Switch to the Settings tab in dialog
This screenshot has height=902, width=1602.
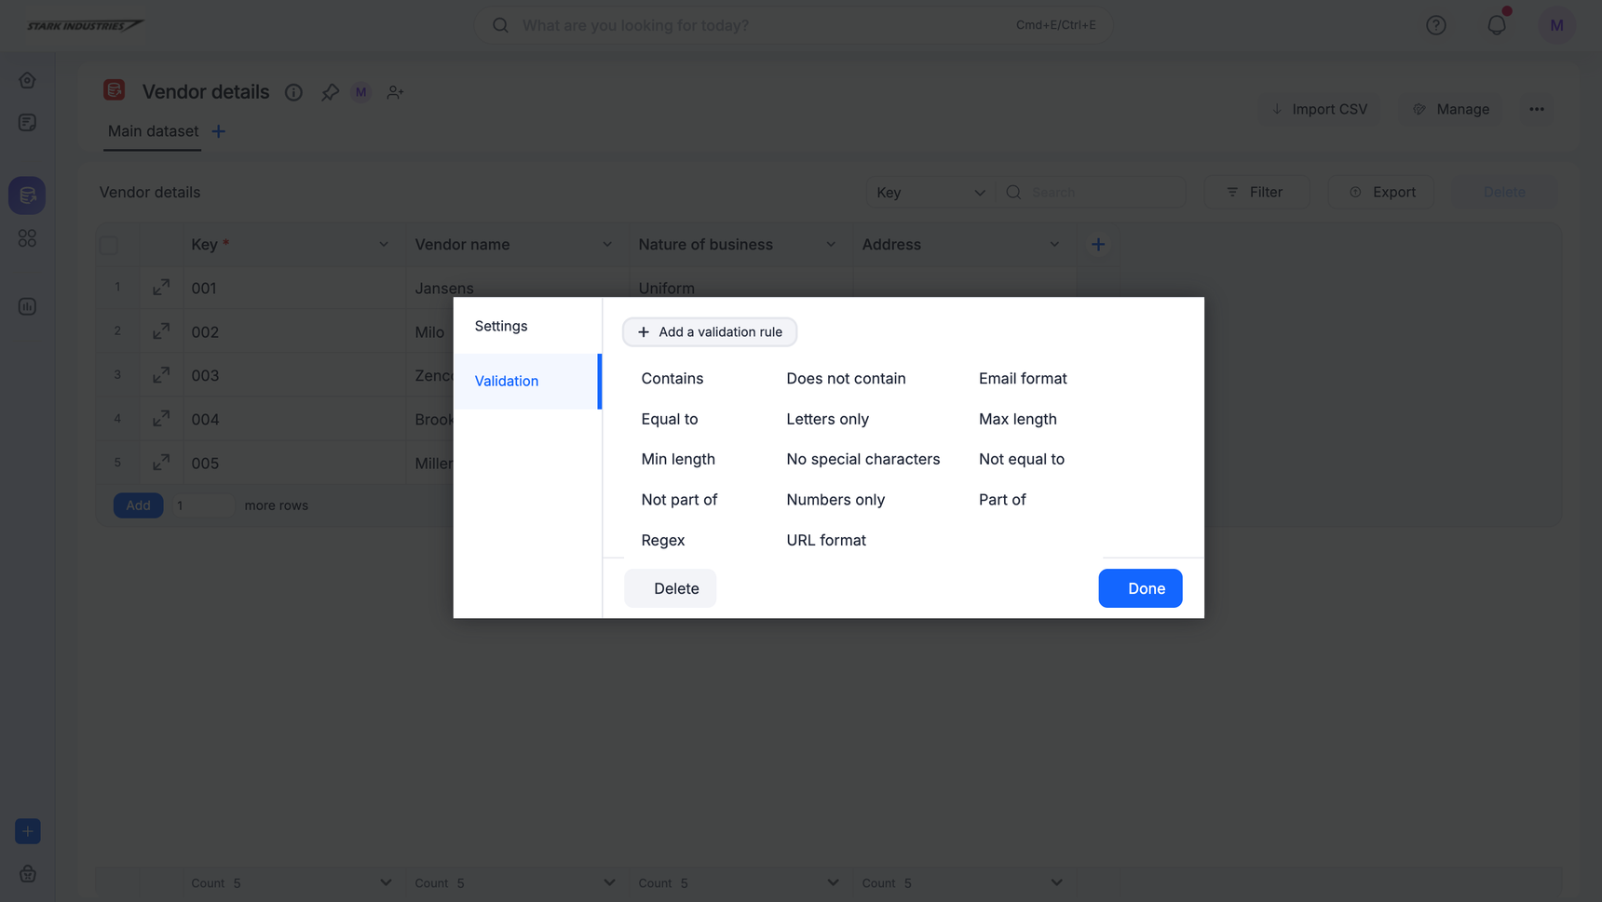527,326
